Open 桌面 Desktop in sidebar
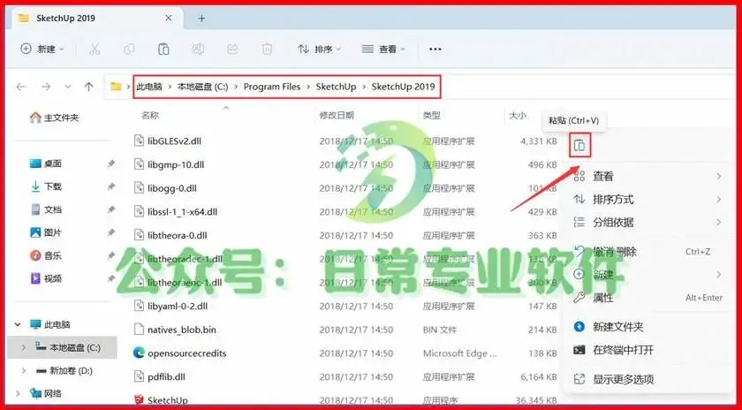The width and height of the screenshot is (742, 410). 46,163
